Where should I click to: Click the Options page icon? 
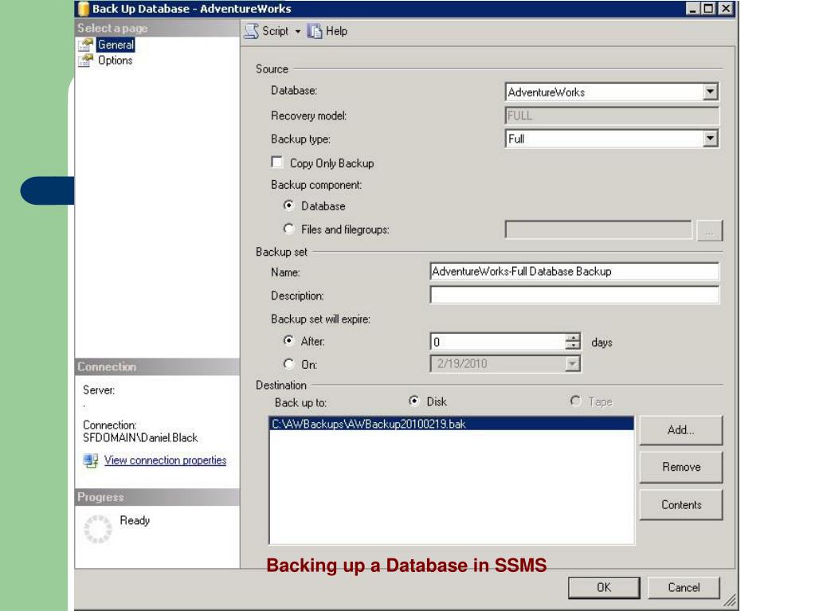click(x=86, y=61)
